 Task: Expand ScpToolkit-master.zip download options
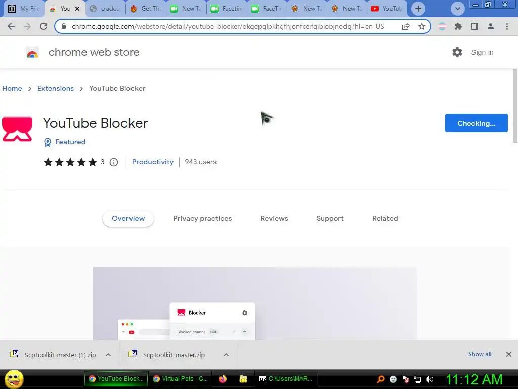click(226, 355)
